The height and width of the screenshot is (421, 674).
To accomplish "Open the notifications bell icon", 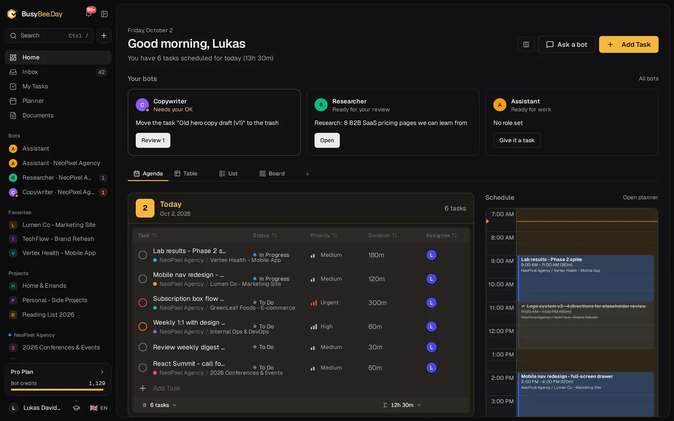I will pyautogui.click(x=88, y=14).
